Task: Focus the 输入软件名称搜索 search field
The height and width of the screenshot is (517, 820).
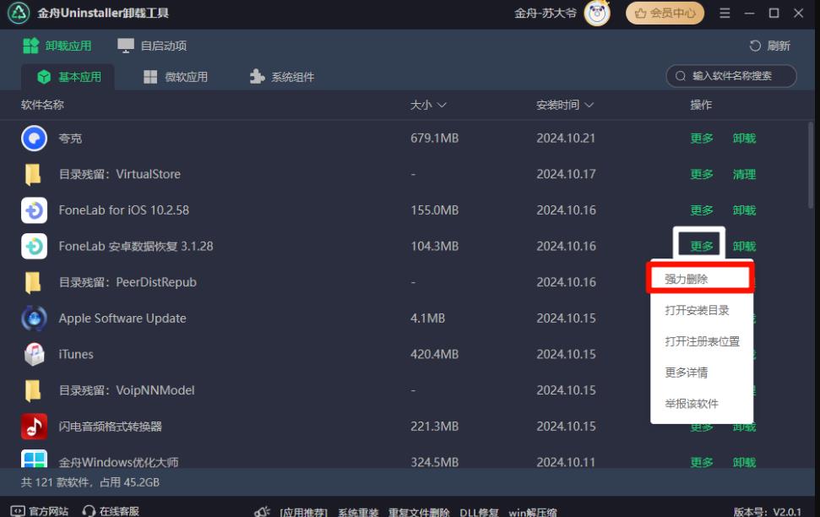Action: click(x=731, y=76)
